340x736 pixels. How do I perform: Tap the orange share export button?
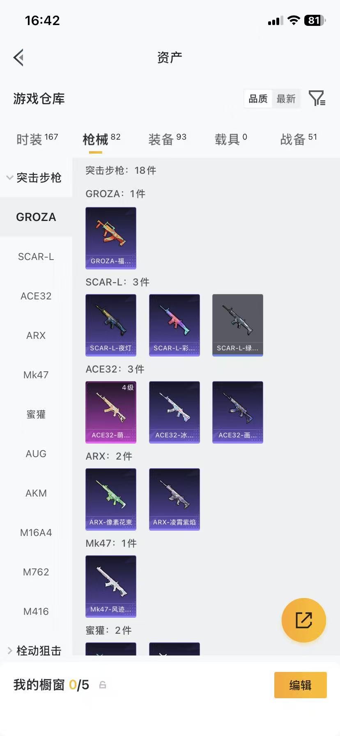click(x=304, y=620)
